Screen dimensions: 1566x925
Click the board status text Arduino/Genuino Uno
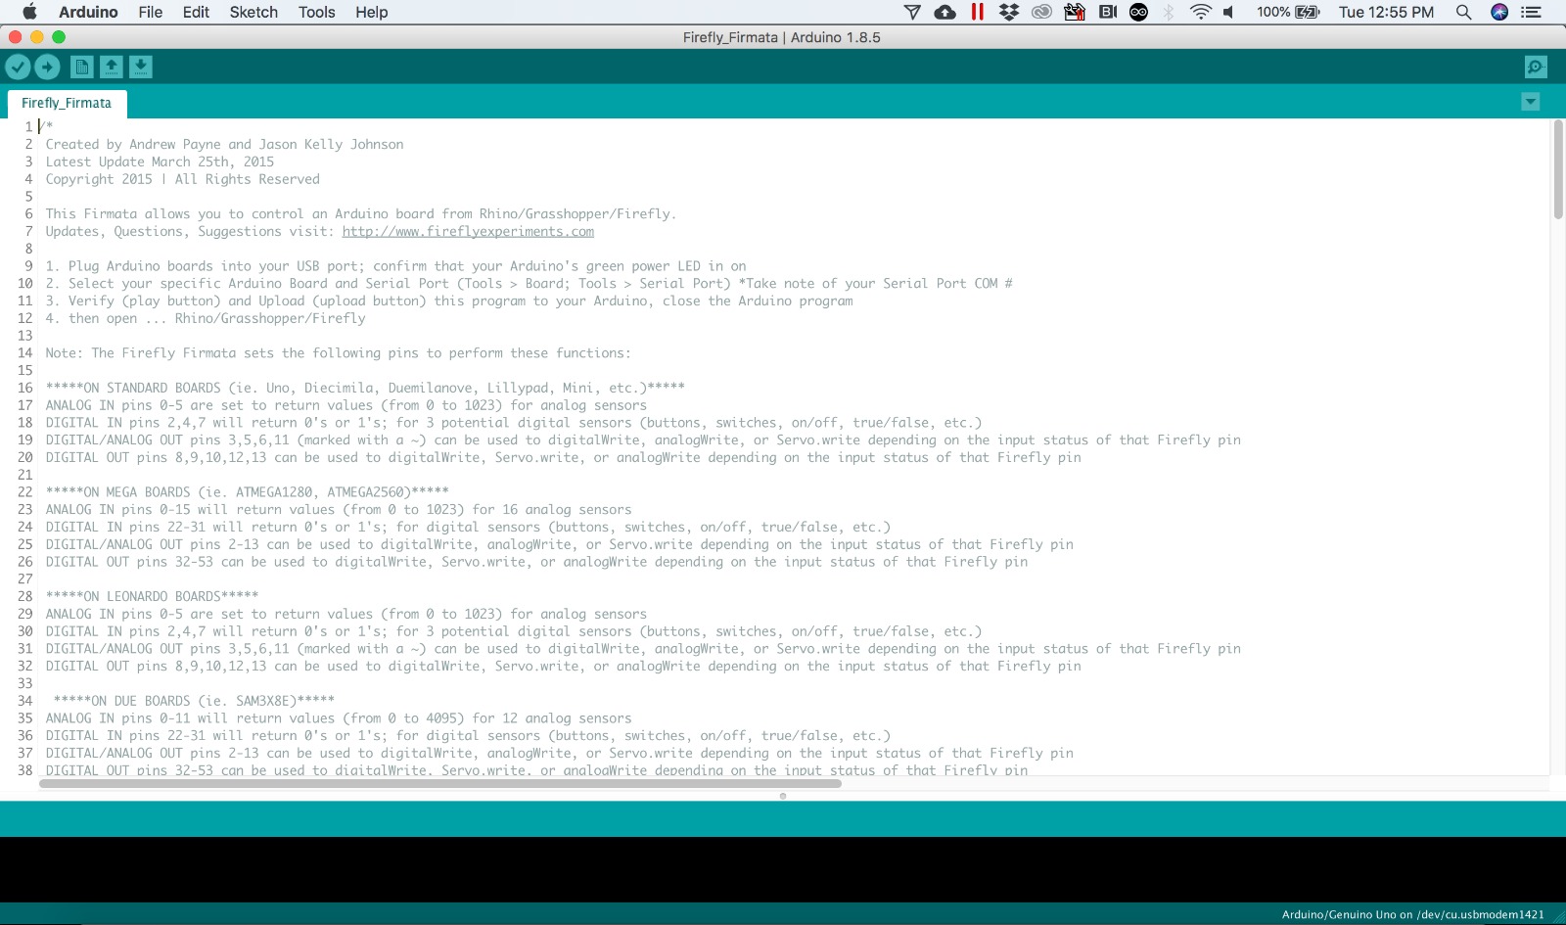coord(1412,914)
